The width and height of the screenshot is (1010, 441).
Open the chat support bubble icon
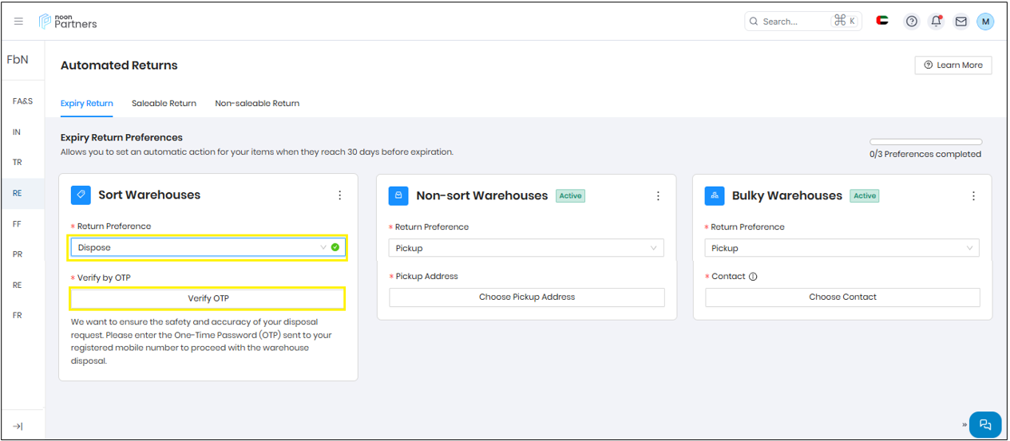[x=985, y=424]
